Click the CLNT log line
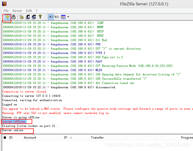193x151 pixels. point(53,23)
